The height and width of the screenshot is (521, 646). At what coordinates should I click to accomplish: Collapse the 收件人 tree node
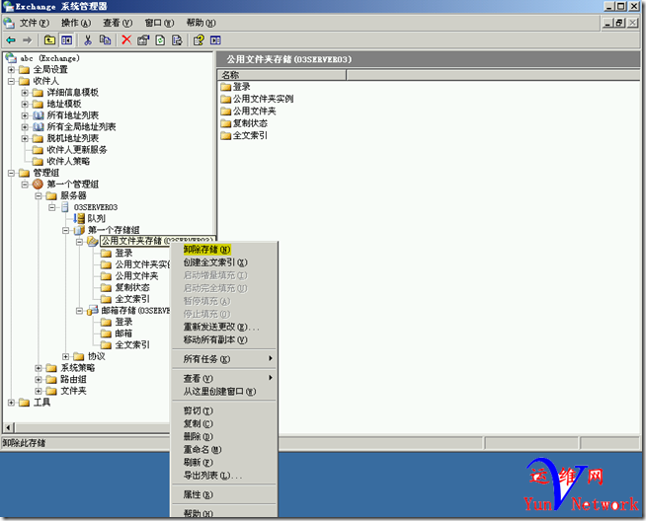click(x=12, y=81)
